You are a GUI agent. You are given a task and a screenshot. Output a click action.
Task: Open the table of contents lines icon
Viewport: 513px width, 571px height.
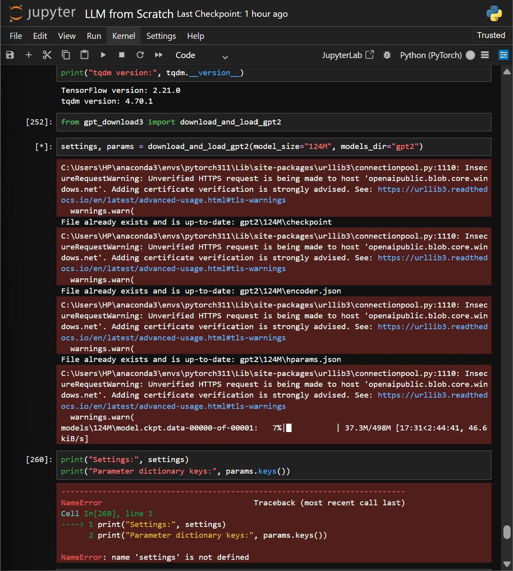tap(485, 55)
